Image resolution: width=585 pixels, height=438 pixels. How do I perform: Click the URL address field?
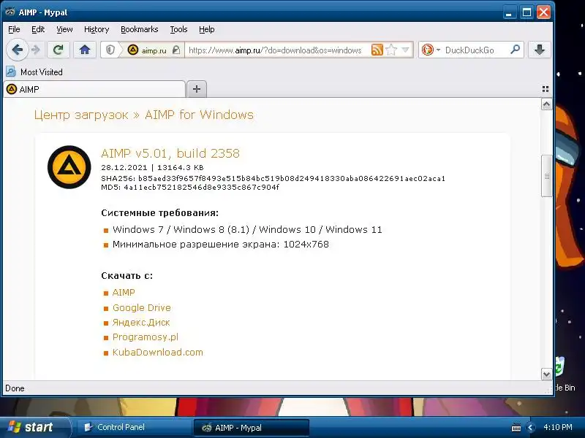[x=276, y=50]
